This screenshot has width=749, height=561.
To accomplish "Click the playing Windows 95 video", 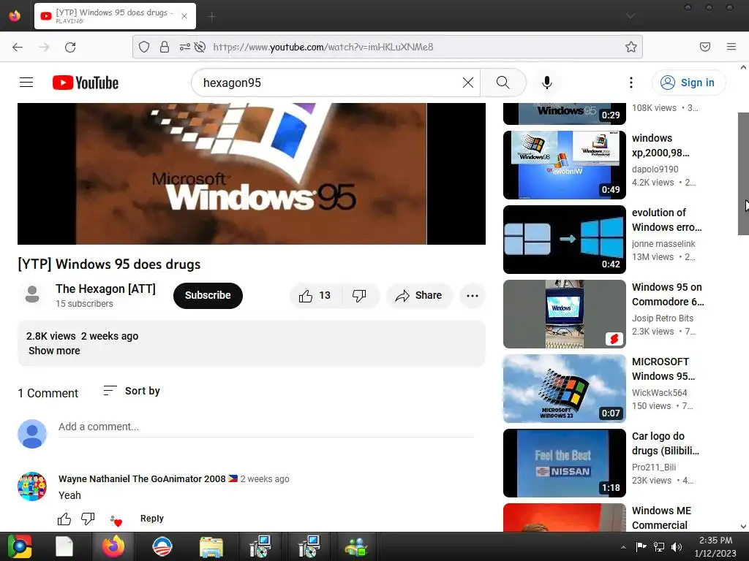I will pos(252,174).
